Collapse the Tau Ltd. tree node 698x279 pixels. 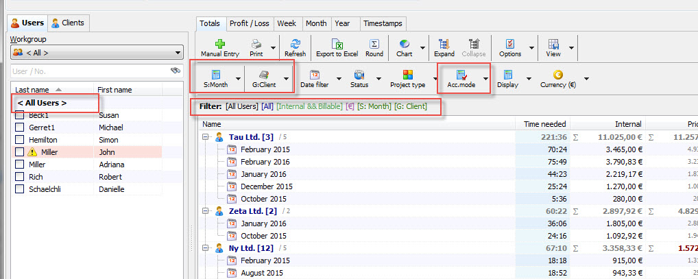205,138
